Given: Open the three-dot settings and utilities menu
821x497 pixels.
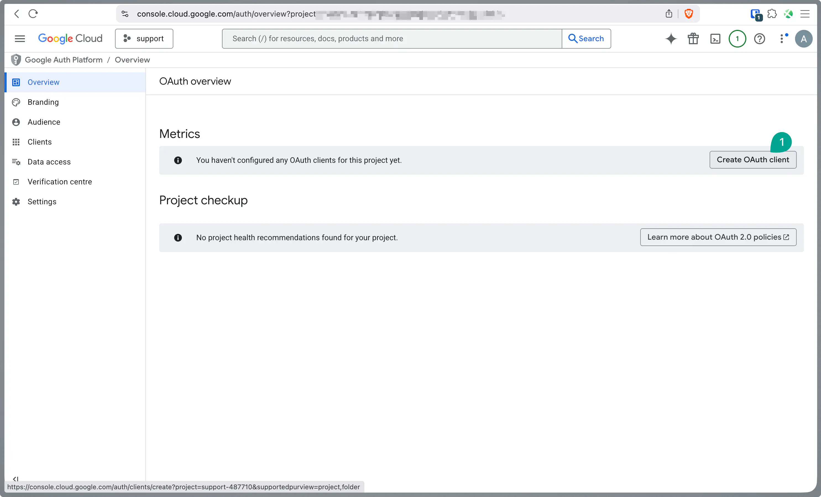Looking at the screenshot, I should pyautogui.click(x=782, y=39).
